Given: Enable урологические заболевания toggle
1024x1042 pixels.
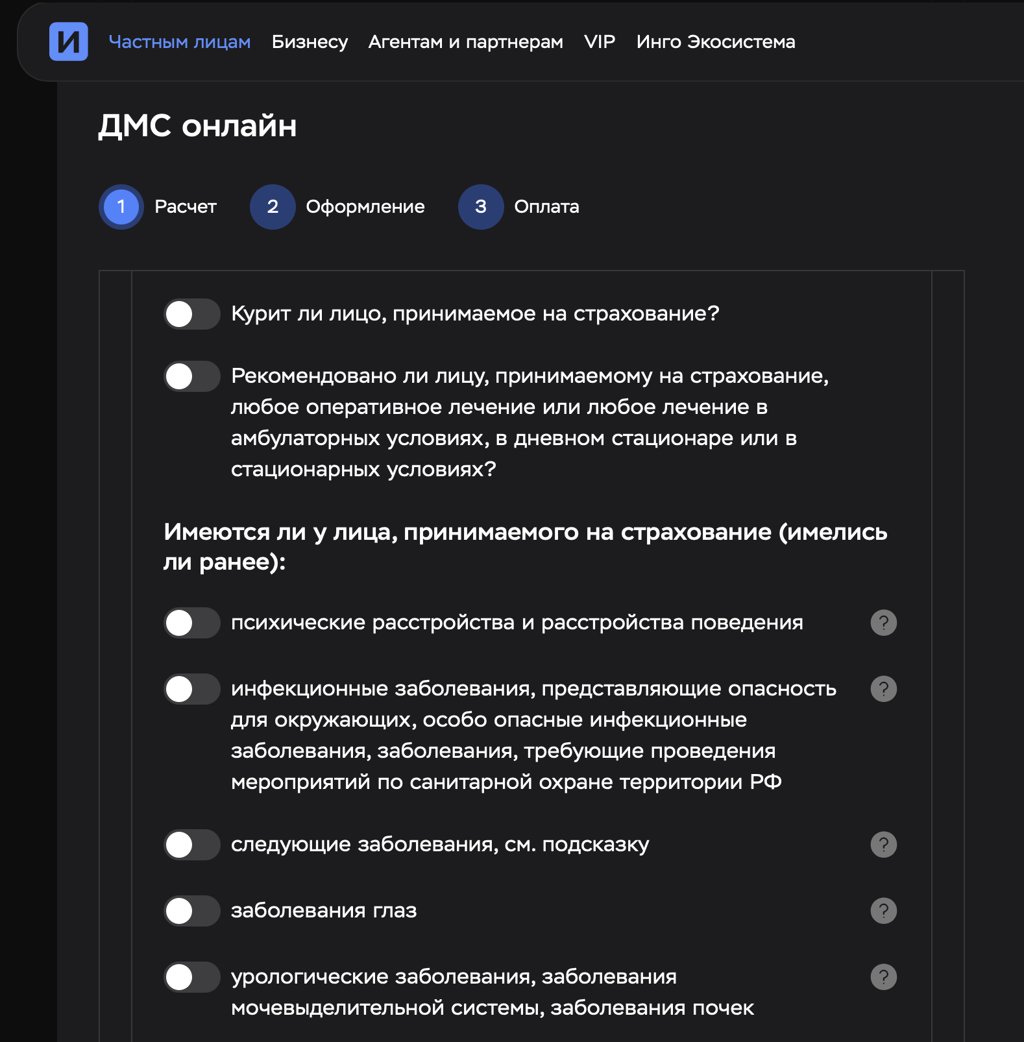Looking at the screenshot, I should [192, 977].
